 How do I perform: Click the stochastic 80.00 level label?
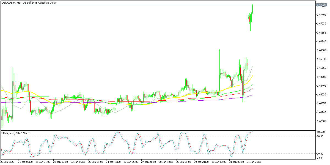pos(320,136)
